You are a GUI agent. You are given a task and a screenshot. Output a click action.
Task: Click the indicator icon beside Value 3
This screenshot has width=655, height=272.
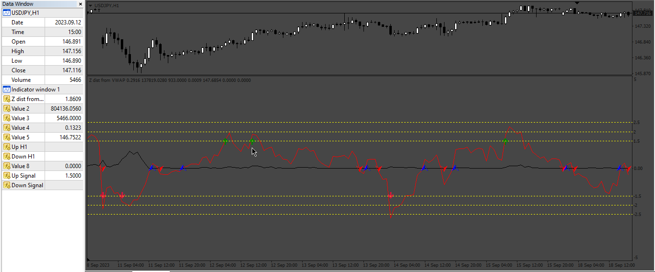coord(7,118)
